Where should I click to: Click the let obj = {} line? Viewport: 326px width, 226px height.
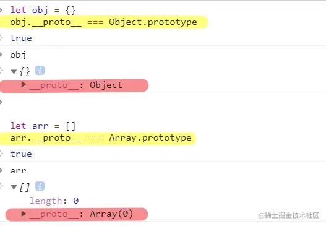coord(43,10)
